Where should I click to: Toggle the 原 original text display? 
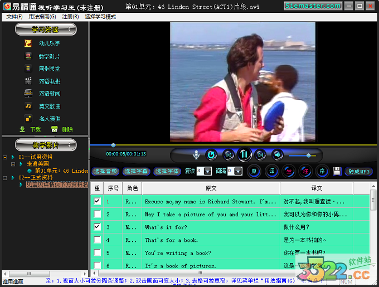click(x=254, y=171)
